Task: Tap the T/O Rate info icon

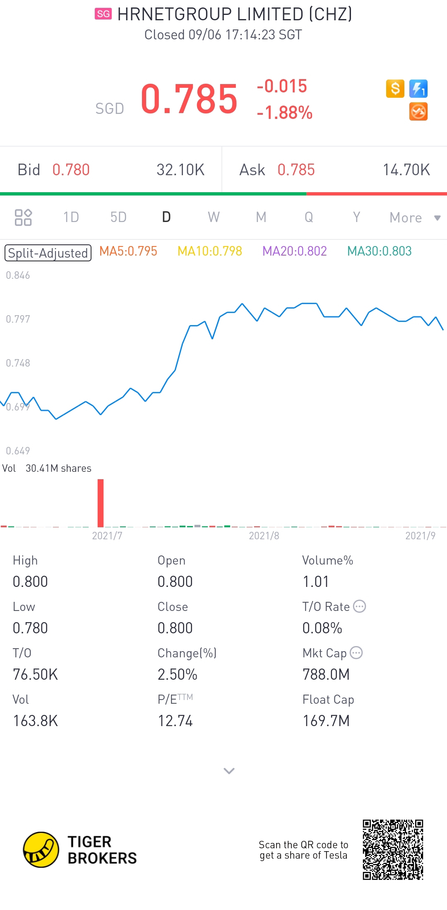Action: tap(359, 606)
